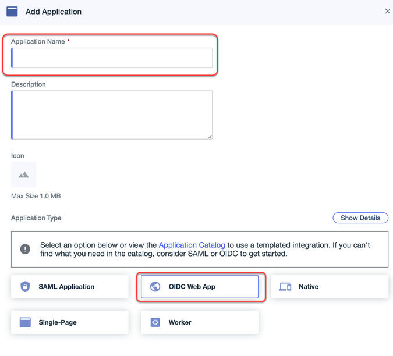Click the shield icon on SAML Application
This screenshot has height=356, width=393.
pos(25,287)
